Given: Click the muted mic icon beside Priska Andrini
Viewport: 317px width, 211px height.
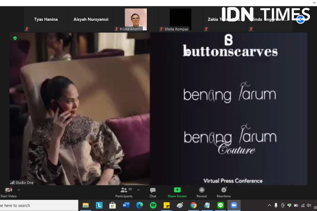Looking at the screenshot, I should 117,29.
